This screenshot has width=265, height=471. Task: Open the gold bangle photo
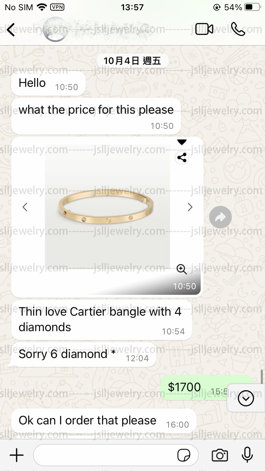[x=107, y=207]
